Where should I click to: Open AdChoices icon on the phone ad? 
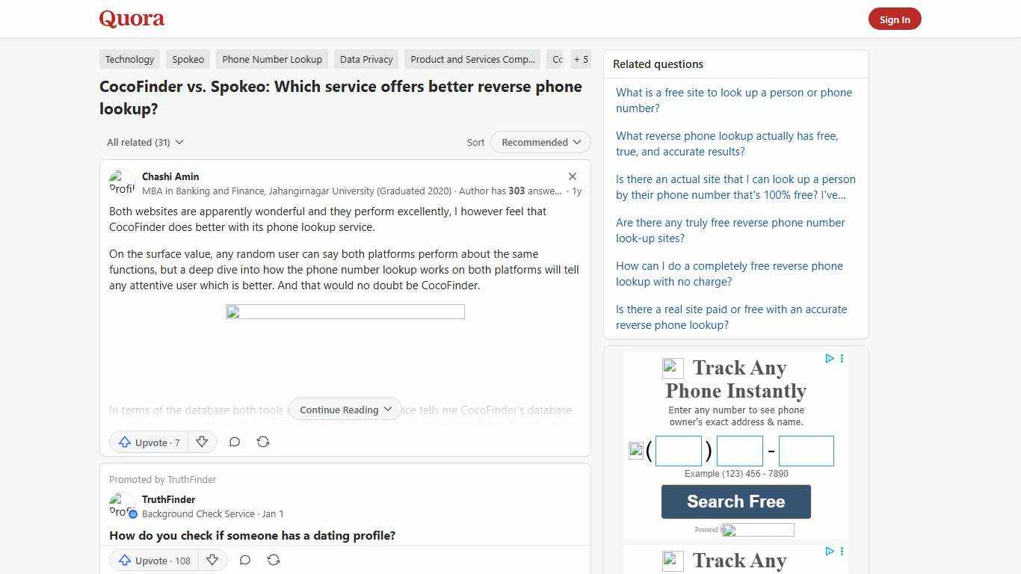[830, 359]
